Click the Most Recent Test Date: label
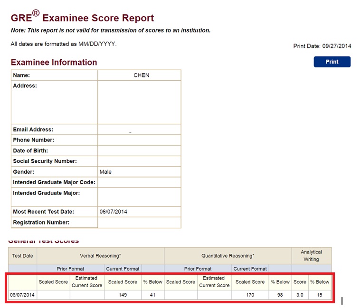Screen dimensions: 361x308 click(44, 212)
